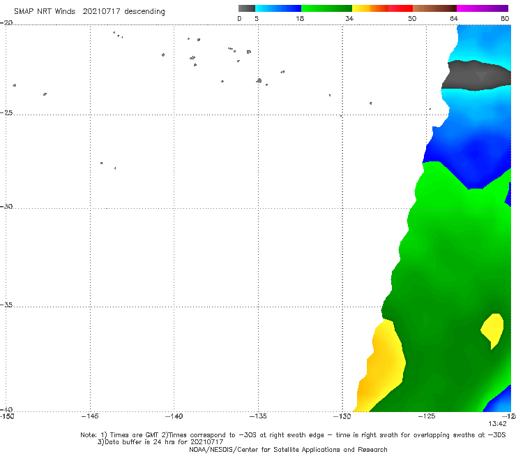
Task: Click the color bar label '64'
Action: click(454, 19)
